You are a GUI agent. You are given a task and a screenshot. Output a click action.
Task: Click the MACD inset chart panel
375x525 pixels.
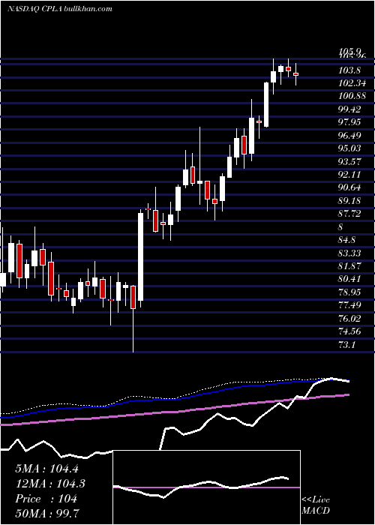point(207,487)
